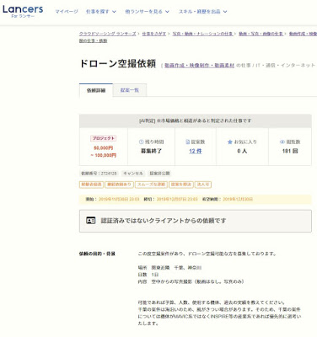Click the document icon beside 提案数

(x=188, y=142)
